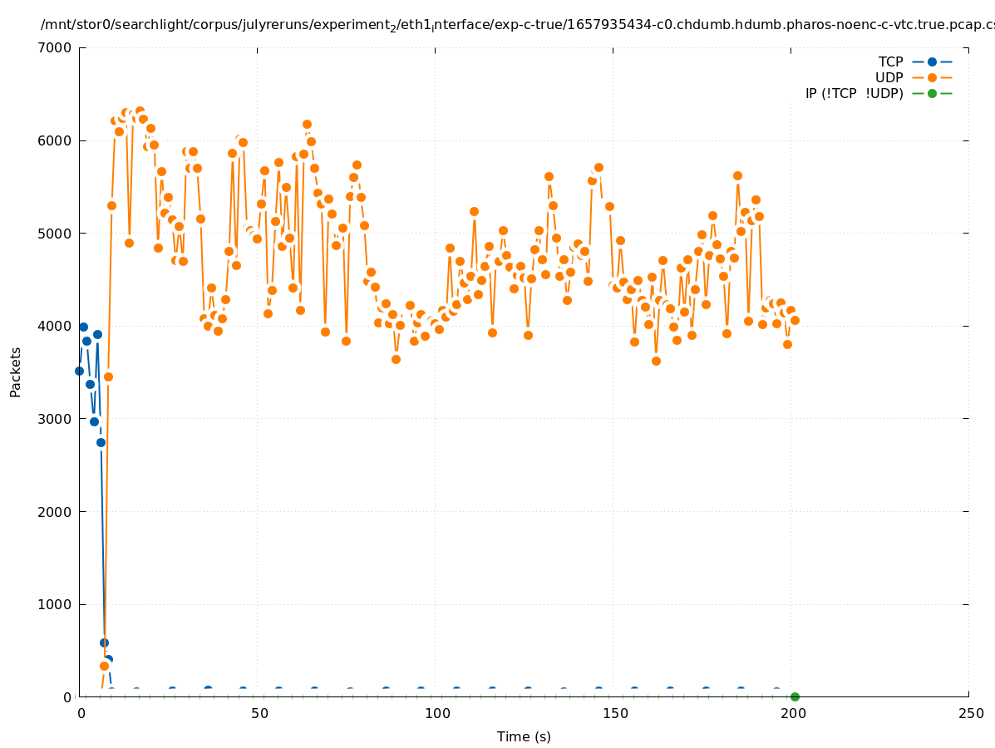Click the first blue TCP point at time zero

point(79,371)
